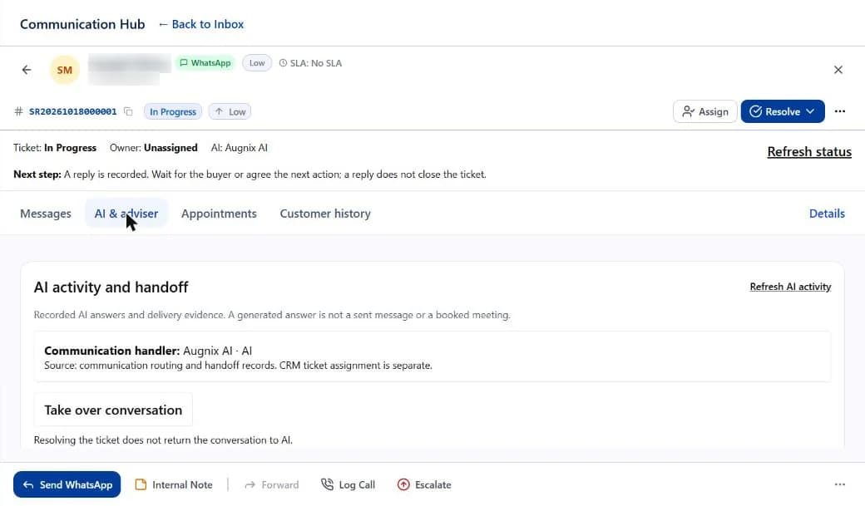Click the Communication handler: Augnix AI text

(148, 351)
